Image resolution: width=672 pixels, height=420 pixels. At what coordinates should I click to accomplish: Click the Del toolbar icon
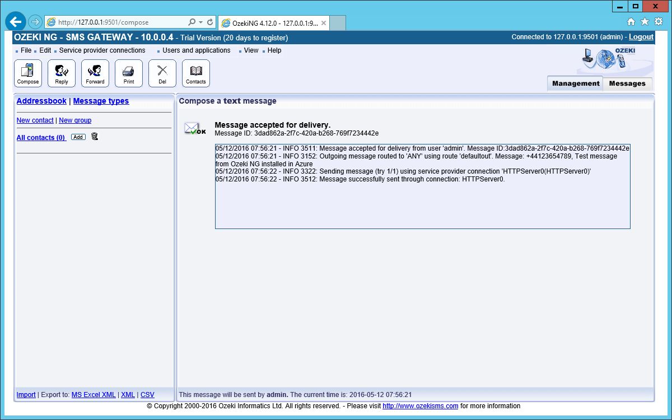pos(162,73)
